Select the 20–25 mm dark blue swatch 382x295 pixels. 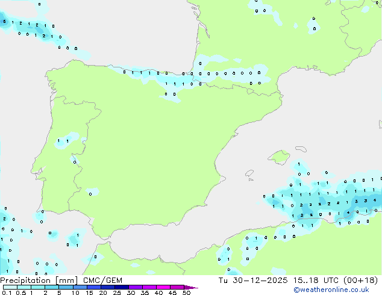pyautogui.click(x=108, y=287)
